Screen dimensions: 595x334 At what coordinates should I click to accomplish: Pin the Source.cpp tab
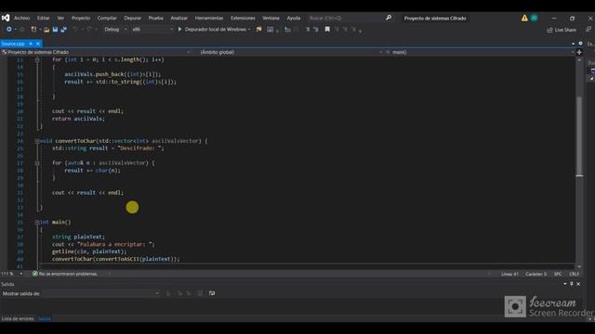tap(31, 44)
